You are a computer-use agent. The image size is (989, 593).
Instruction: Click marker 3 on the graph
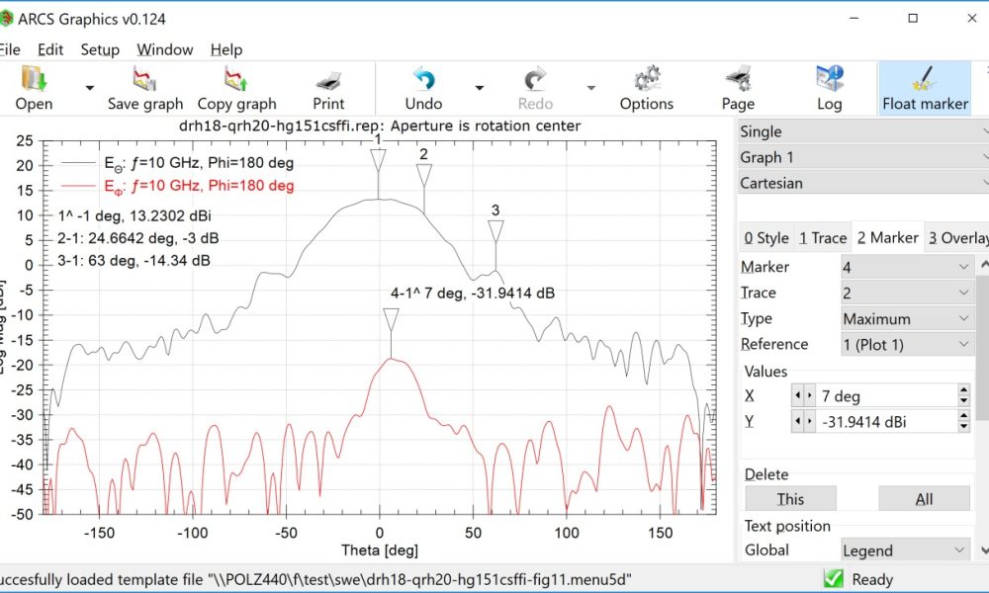click(x=495, y=229)
